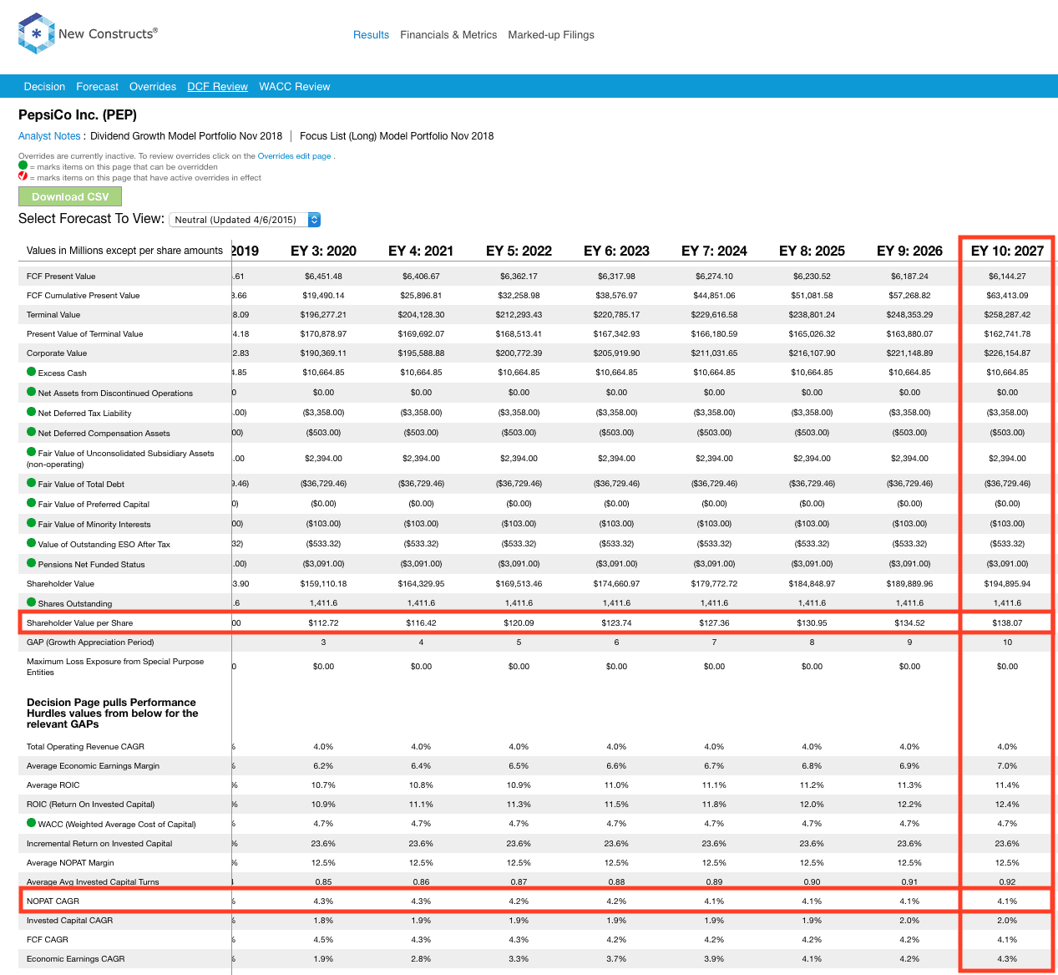This screenshot has height=975, width=1058.
Task: Select the DCF Review page
Action: (x=217, y=87)
